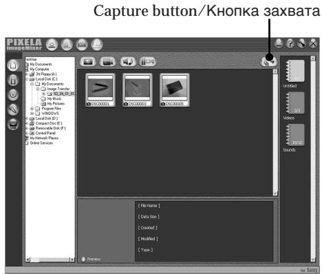Click the [ Type ] label

click(145, 250)
